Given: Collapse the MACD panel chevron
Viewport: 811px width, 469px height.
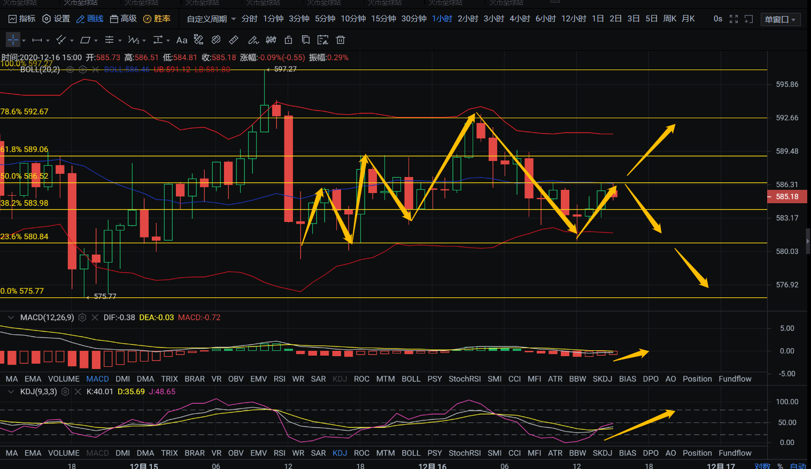Looking at the screenshot, I should (10, 318).
